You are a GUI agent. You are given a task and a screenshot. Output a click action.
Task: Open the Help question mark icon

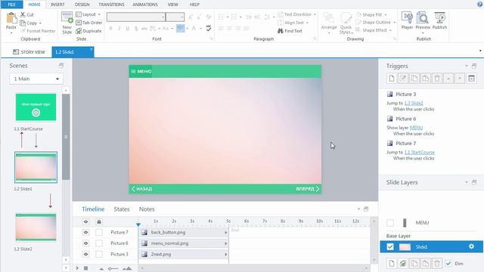click(x=479, y=4)
